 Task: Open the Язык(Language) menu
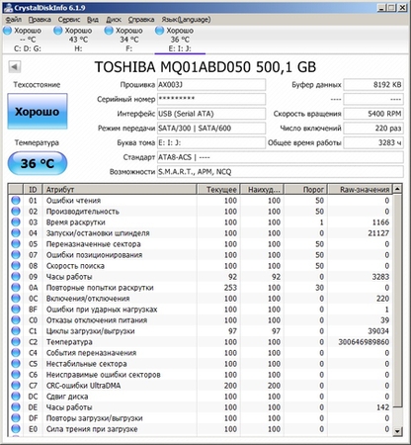tap(186, 20)
